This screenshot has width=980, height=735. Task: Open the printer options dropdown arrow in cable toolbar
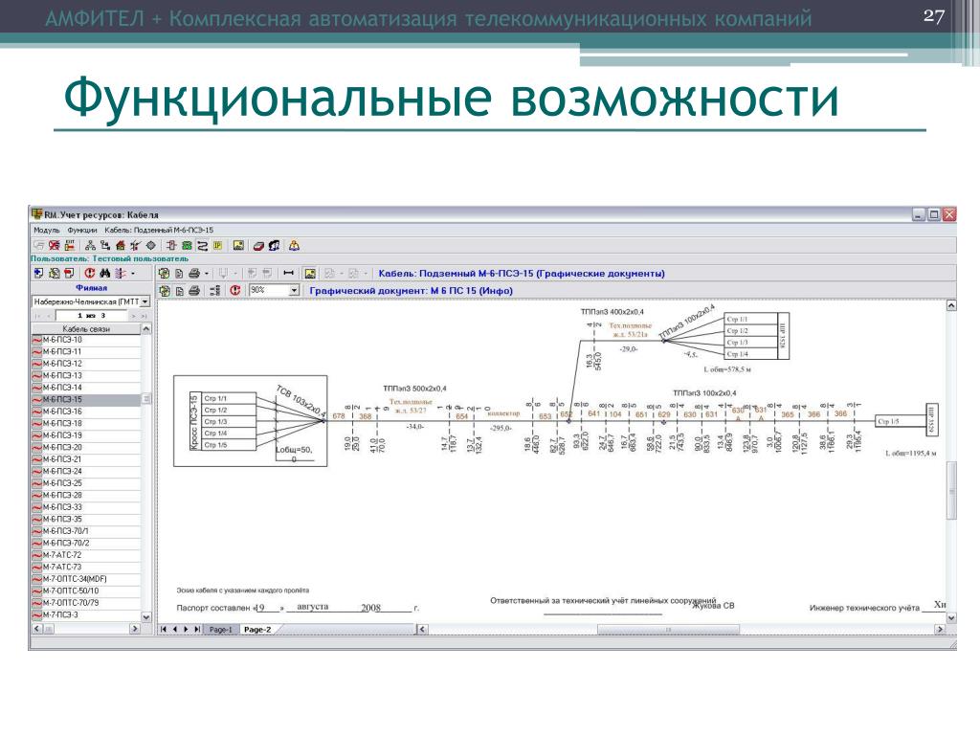coord(206,273)
